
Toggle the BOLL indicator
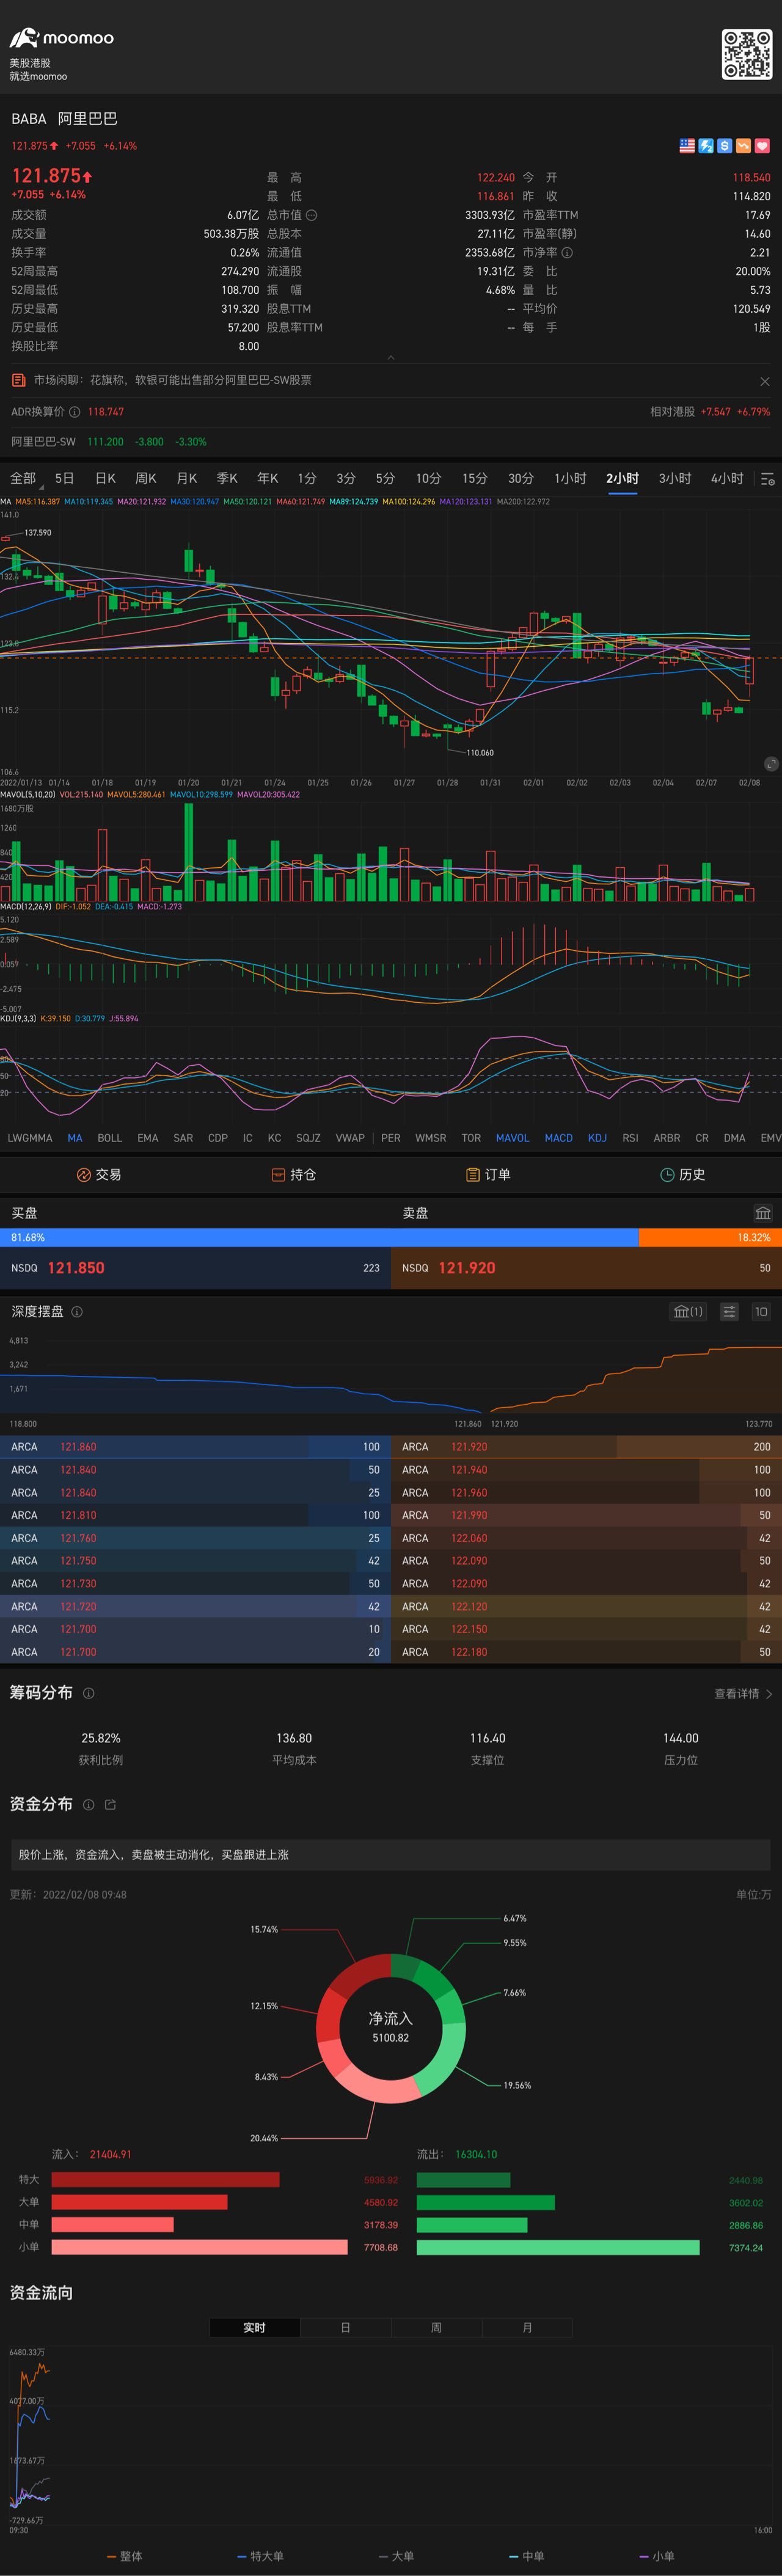coord(110,1138)
